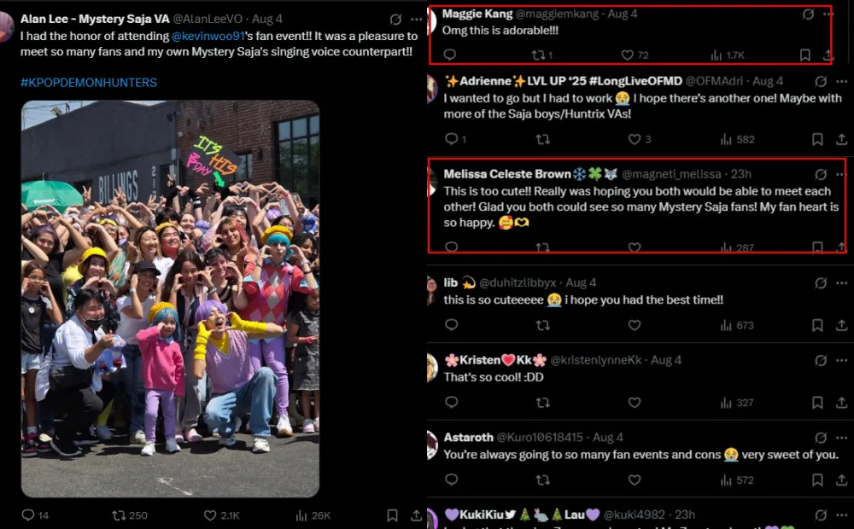Toggle bookmark on Adrienne's reply

tap(817, 139)
